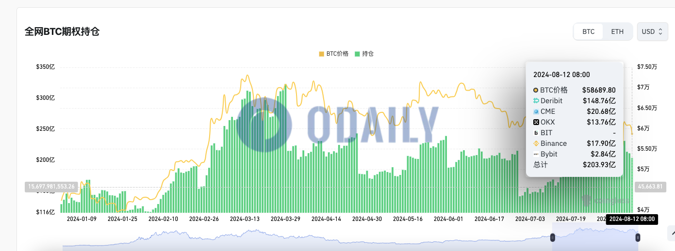
Task: Click the 总计 total value $203.93亿
Action: pos(599,165)
